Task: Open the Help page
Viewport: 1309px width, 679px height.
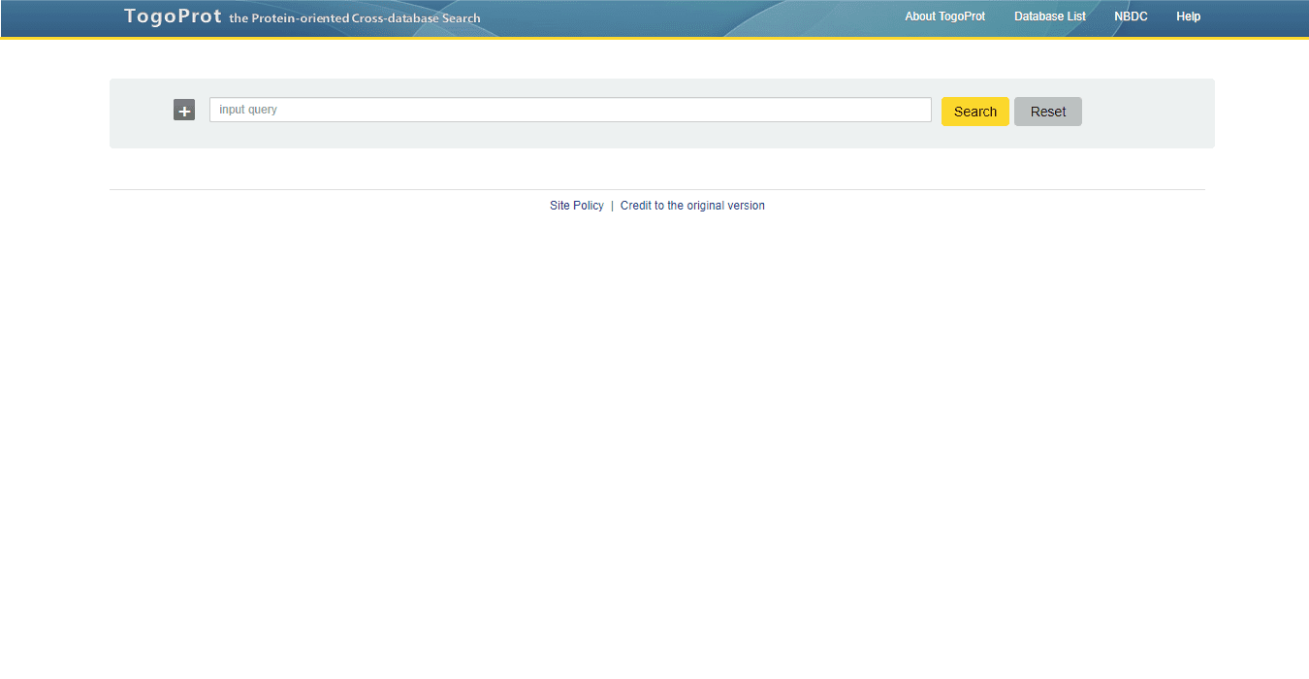Action: point(1188,16)
